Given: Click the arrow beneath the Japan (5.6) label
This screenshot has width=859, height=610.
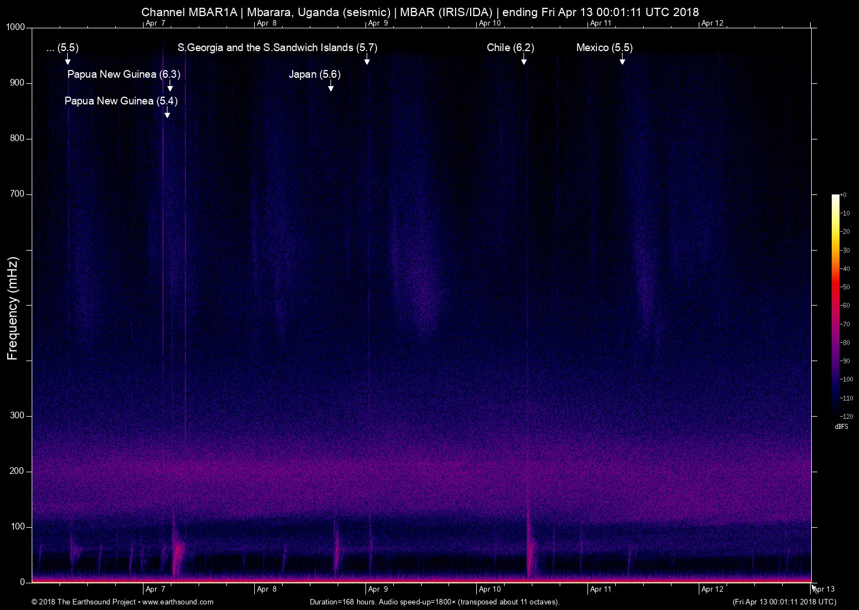Looking at the screenshot, I should point(331,86).
